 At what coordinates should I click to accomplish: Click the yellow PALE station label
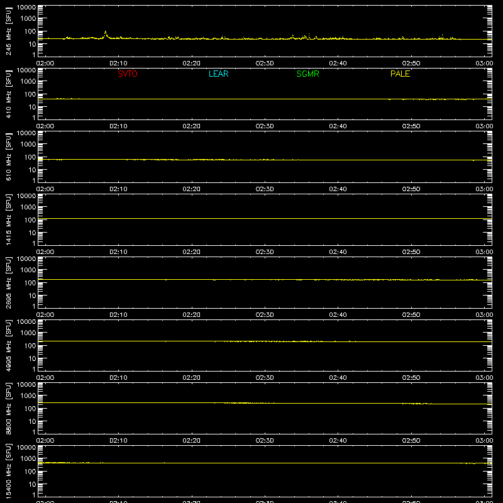click(x=400, y=74)
